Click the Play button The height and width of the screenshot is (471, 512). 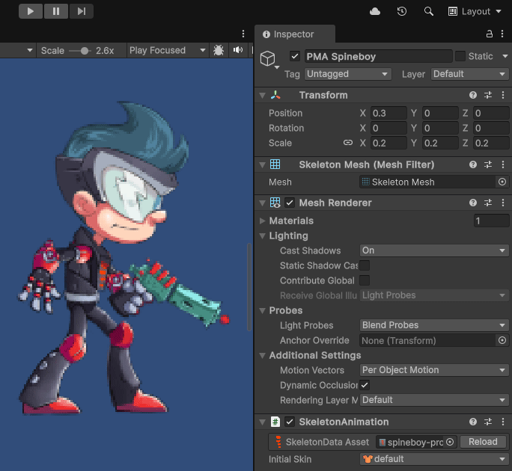pos(31,11)
